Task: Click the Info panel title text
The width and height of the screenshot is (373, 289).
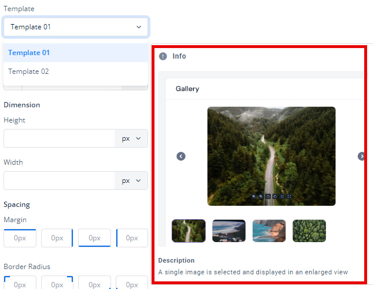Action: [179, 56]
